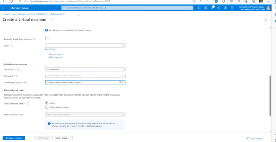Open the browser extensions puzzle icon
The image size is (276, 142).
pyautogui.click(x=224, y=1)
